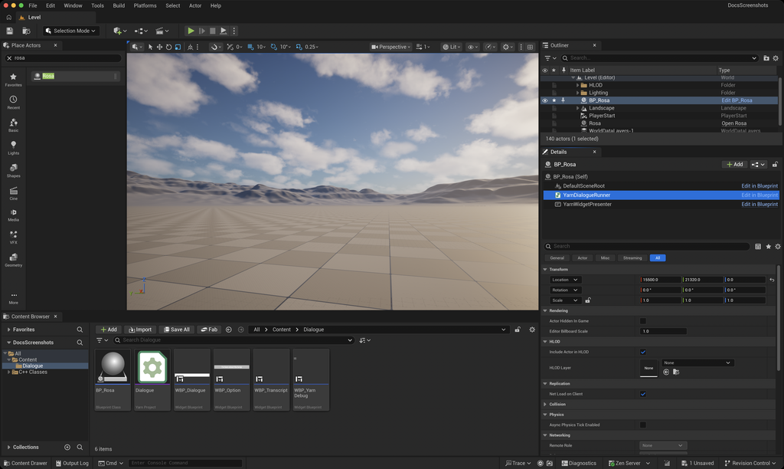Select YarnWidgetPresenter component

(587, 204)
